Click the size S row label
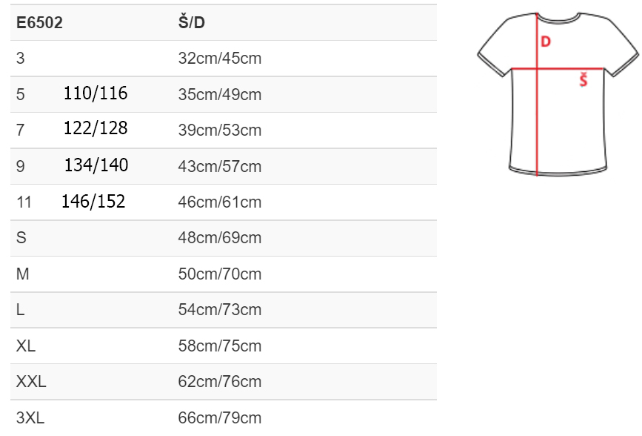Screen dimensions: 642x436 tap(21, 238)
